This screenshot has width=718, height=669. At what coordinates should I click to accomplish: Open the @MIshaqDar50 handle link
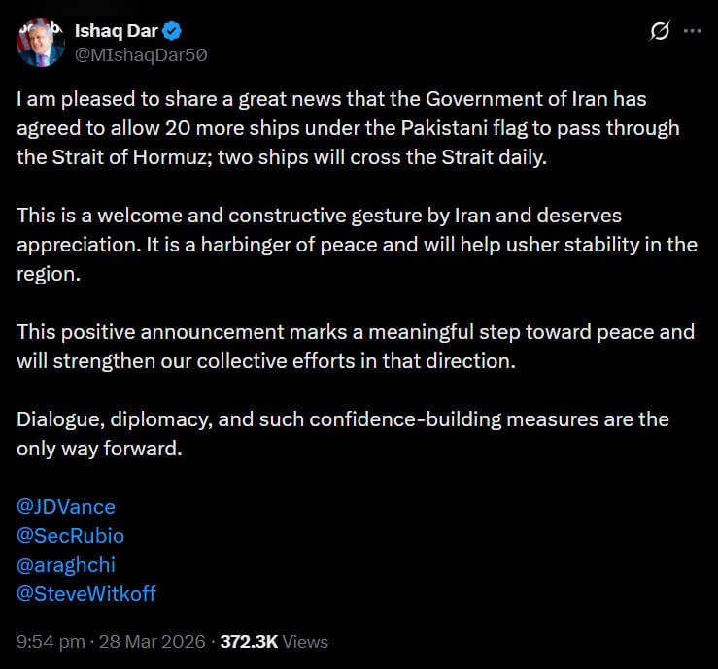click(141, 54)
